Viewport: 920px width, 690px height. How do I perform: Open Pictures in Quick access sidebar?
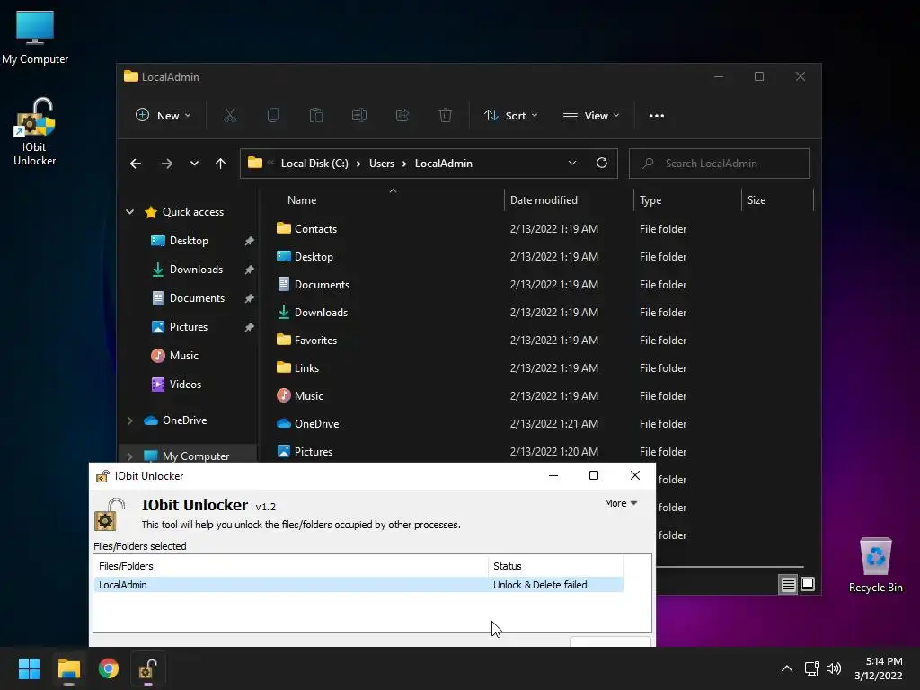pos(188,327)
